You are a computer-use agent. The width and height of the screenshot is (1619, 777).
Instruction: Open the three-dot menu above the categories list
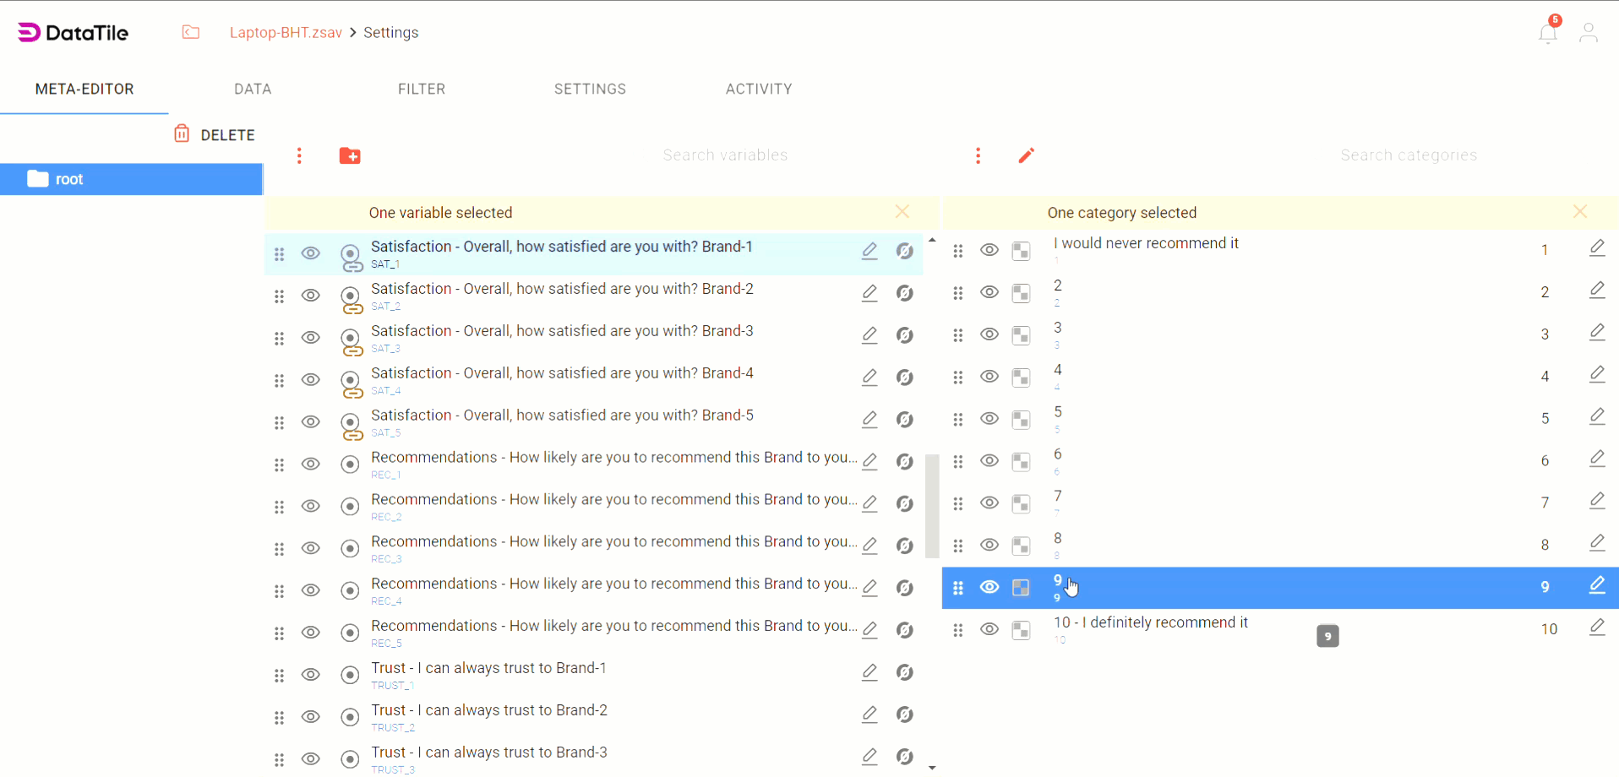(x=978, y=155)
